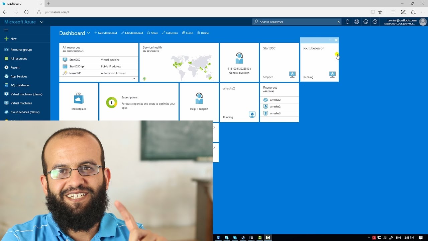
Task: Open ellipsis more in All resources tile
Action: (134, 79)
